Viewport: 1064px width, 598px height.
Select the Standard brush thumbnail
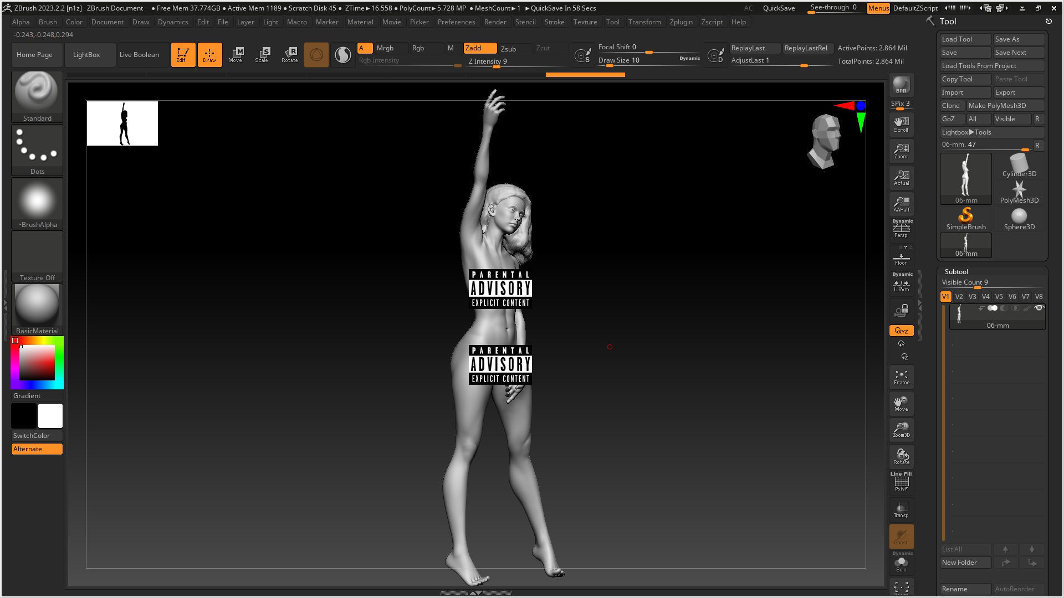click(x=37, y=96)
